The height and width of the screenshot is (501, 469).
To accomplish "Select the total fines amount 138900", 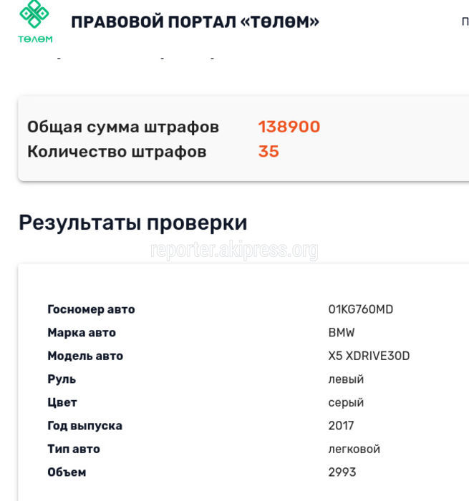I will (289, 127).
